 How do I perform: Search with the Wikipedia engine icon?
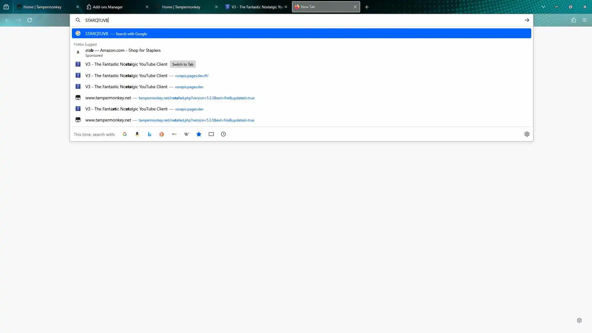tap(187, 134)
